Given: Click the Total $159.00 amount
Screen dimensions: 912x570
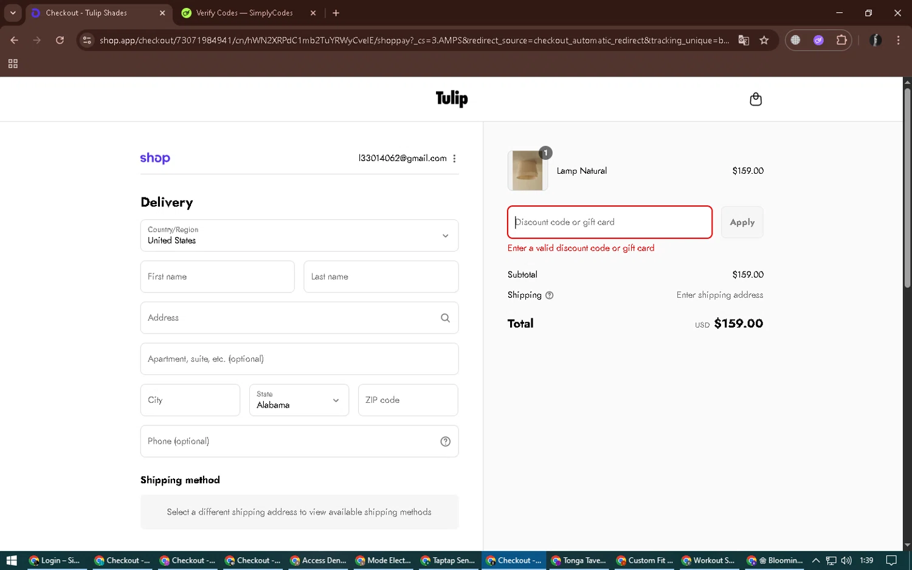Looking at the screenshot, I should click(x=738, y=323).
